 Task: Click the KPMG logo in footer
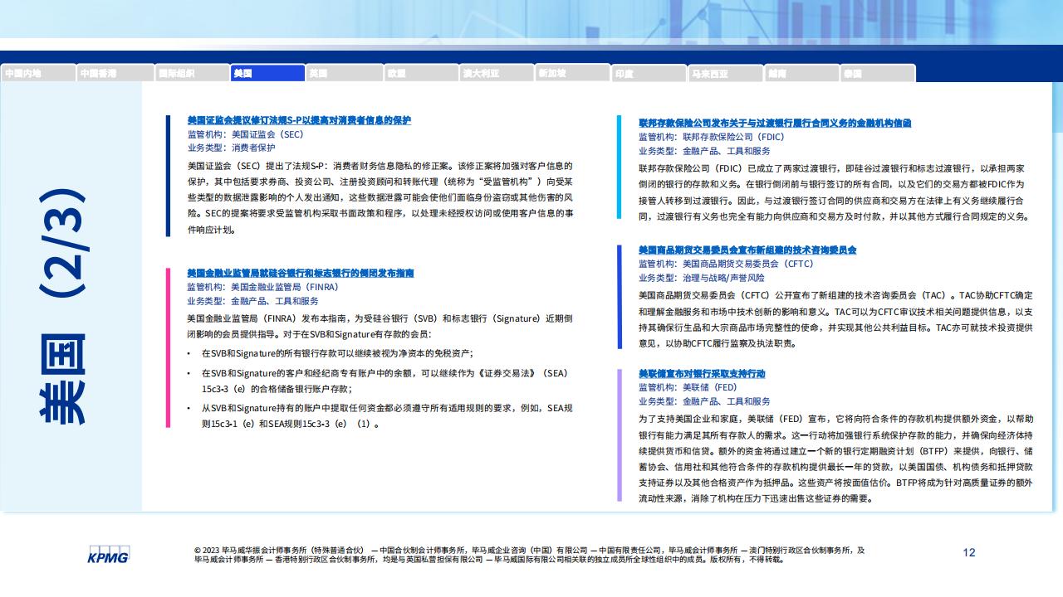pos(108,555)
